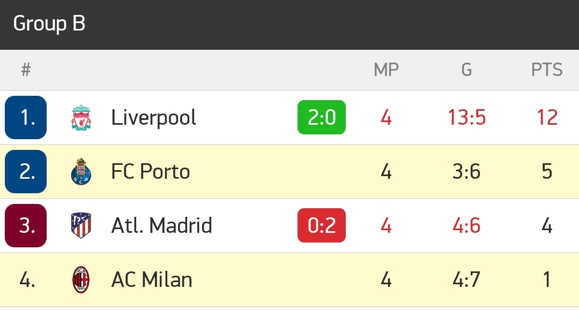Click the # rank column header
The image size is (579, 311).
[x=26, y=70]
